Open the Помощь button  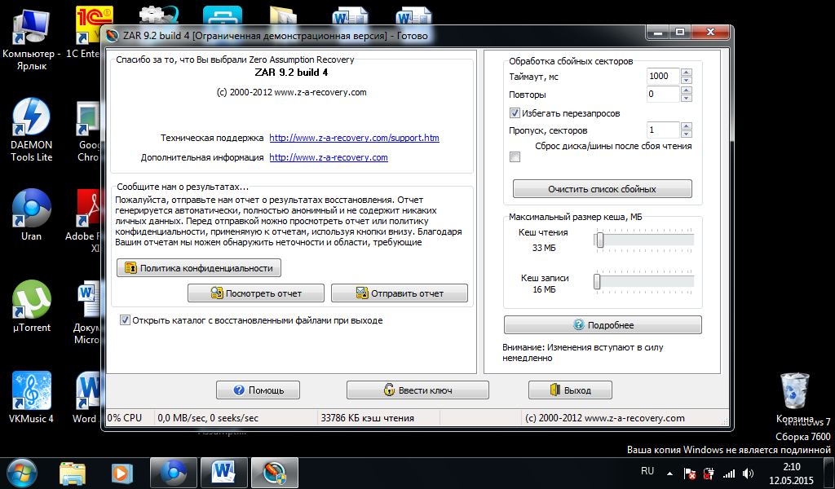(x=258, y=390)
